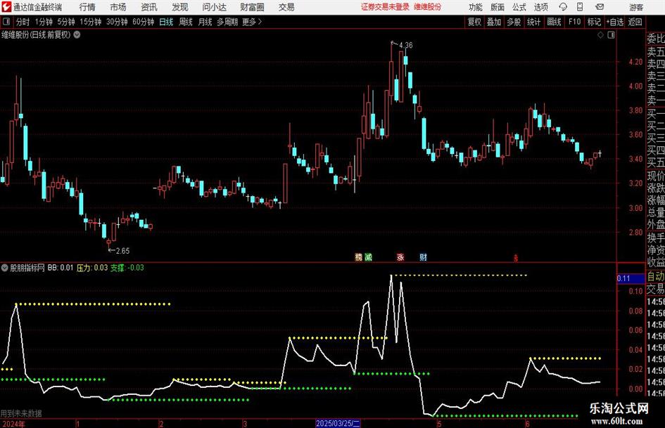Click the 榜 marker icon
The height and width of the screenshot is (428, 665).
pyautogui.click(x=359, y=257)
